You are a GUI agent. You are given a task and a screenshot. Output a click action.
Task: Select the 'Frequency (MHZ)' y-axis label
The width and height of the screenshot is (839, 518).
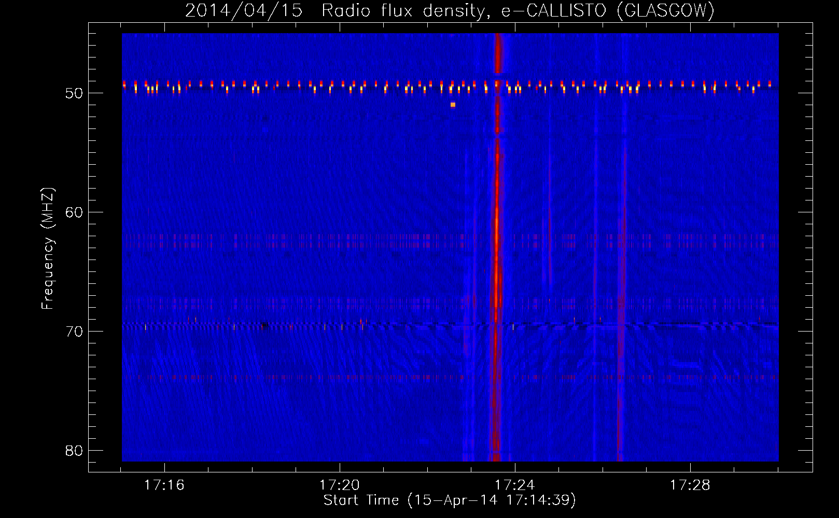48,249
